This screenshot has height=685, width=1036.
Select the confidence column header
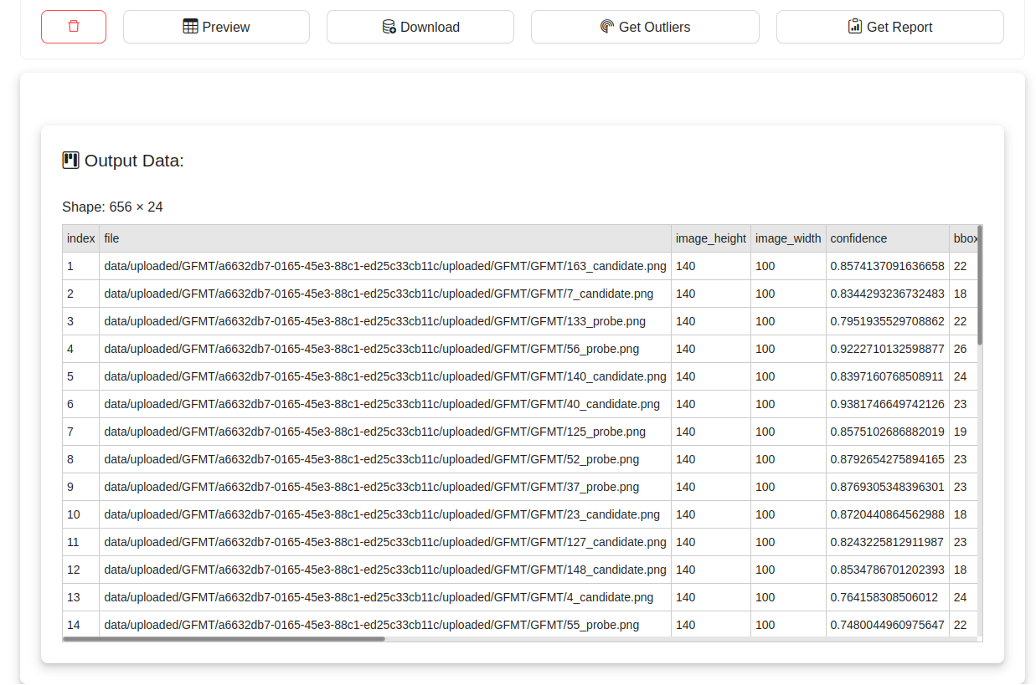coord(886,238)
